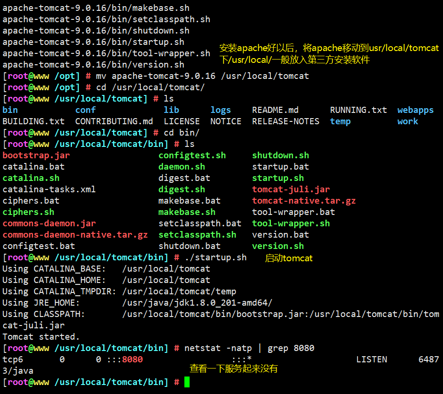443x394 pixels.
Task: Click the 'Using CATALINA_BASE:' label
Action: pyautogui.click(x=54, y=269)
